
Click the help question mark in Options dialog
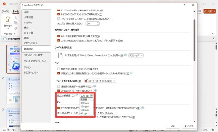click(184, 5)
